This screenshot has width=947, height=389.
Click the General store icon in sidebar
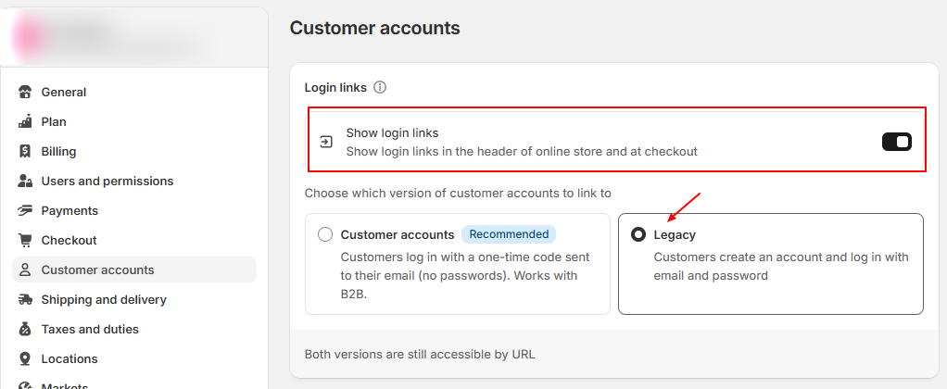click(25, 92)
